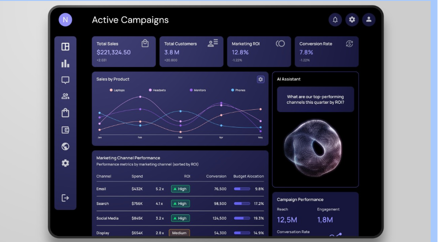Open the wallet sidebar icon

point(65,130)
